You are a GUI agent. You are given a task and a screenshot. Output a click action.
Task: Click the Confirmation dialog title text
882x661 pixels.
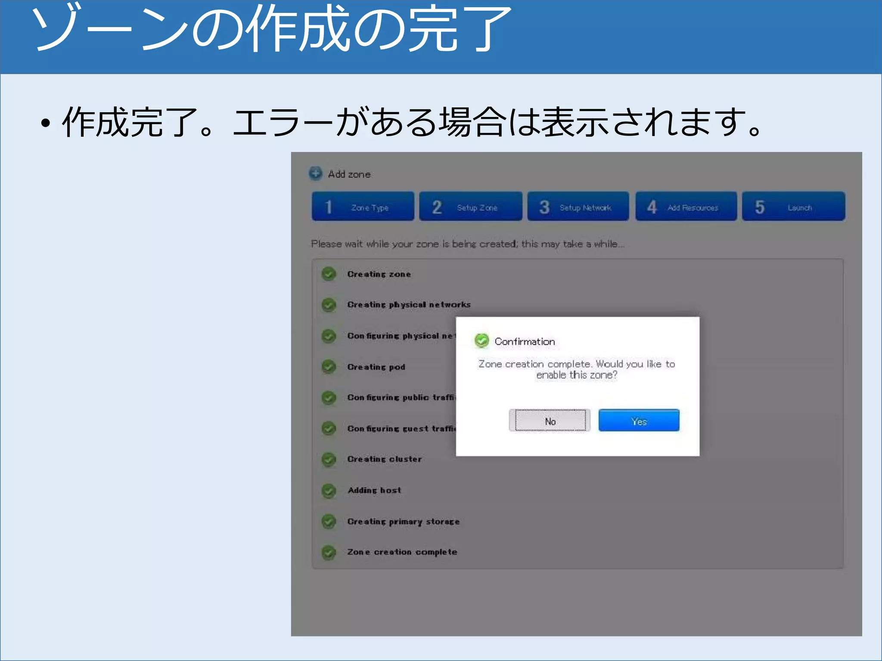[x=525, y=342]
